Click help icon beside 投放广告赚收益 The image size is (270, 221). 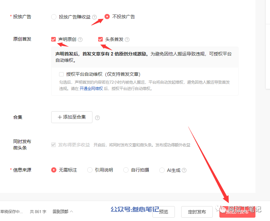tap(95, 17)
